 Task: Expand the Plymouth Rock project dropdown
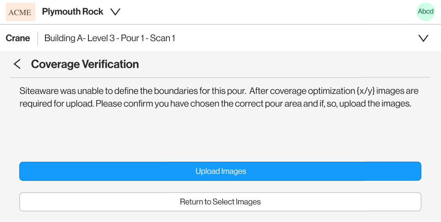click(x=115, y=12)
